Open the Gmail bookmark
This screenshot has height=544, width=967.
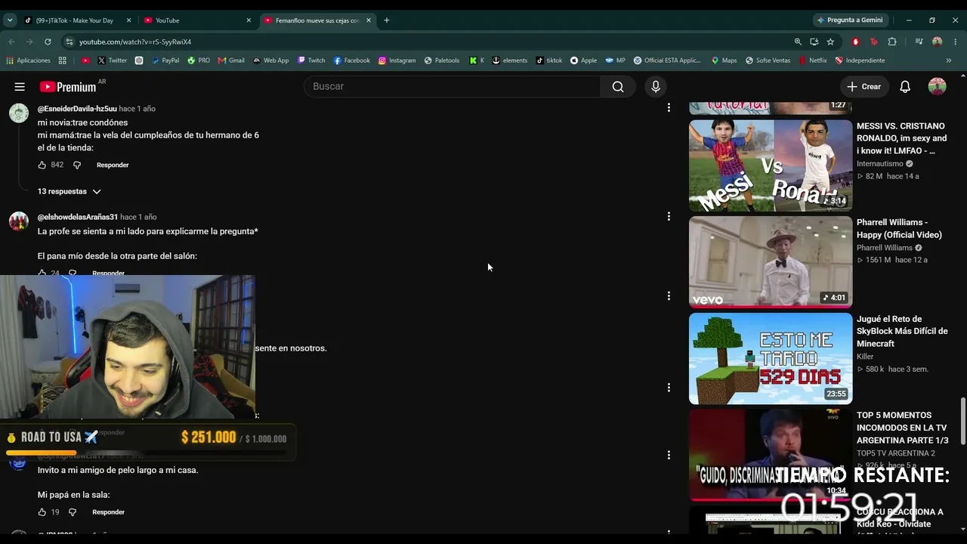coord(231,60)
